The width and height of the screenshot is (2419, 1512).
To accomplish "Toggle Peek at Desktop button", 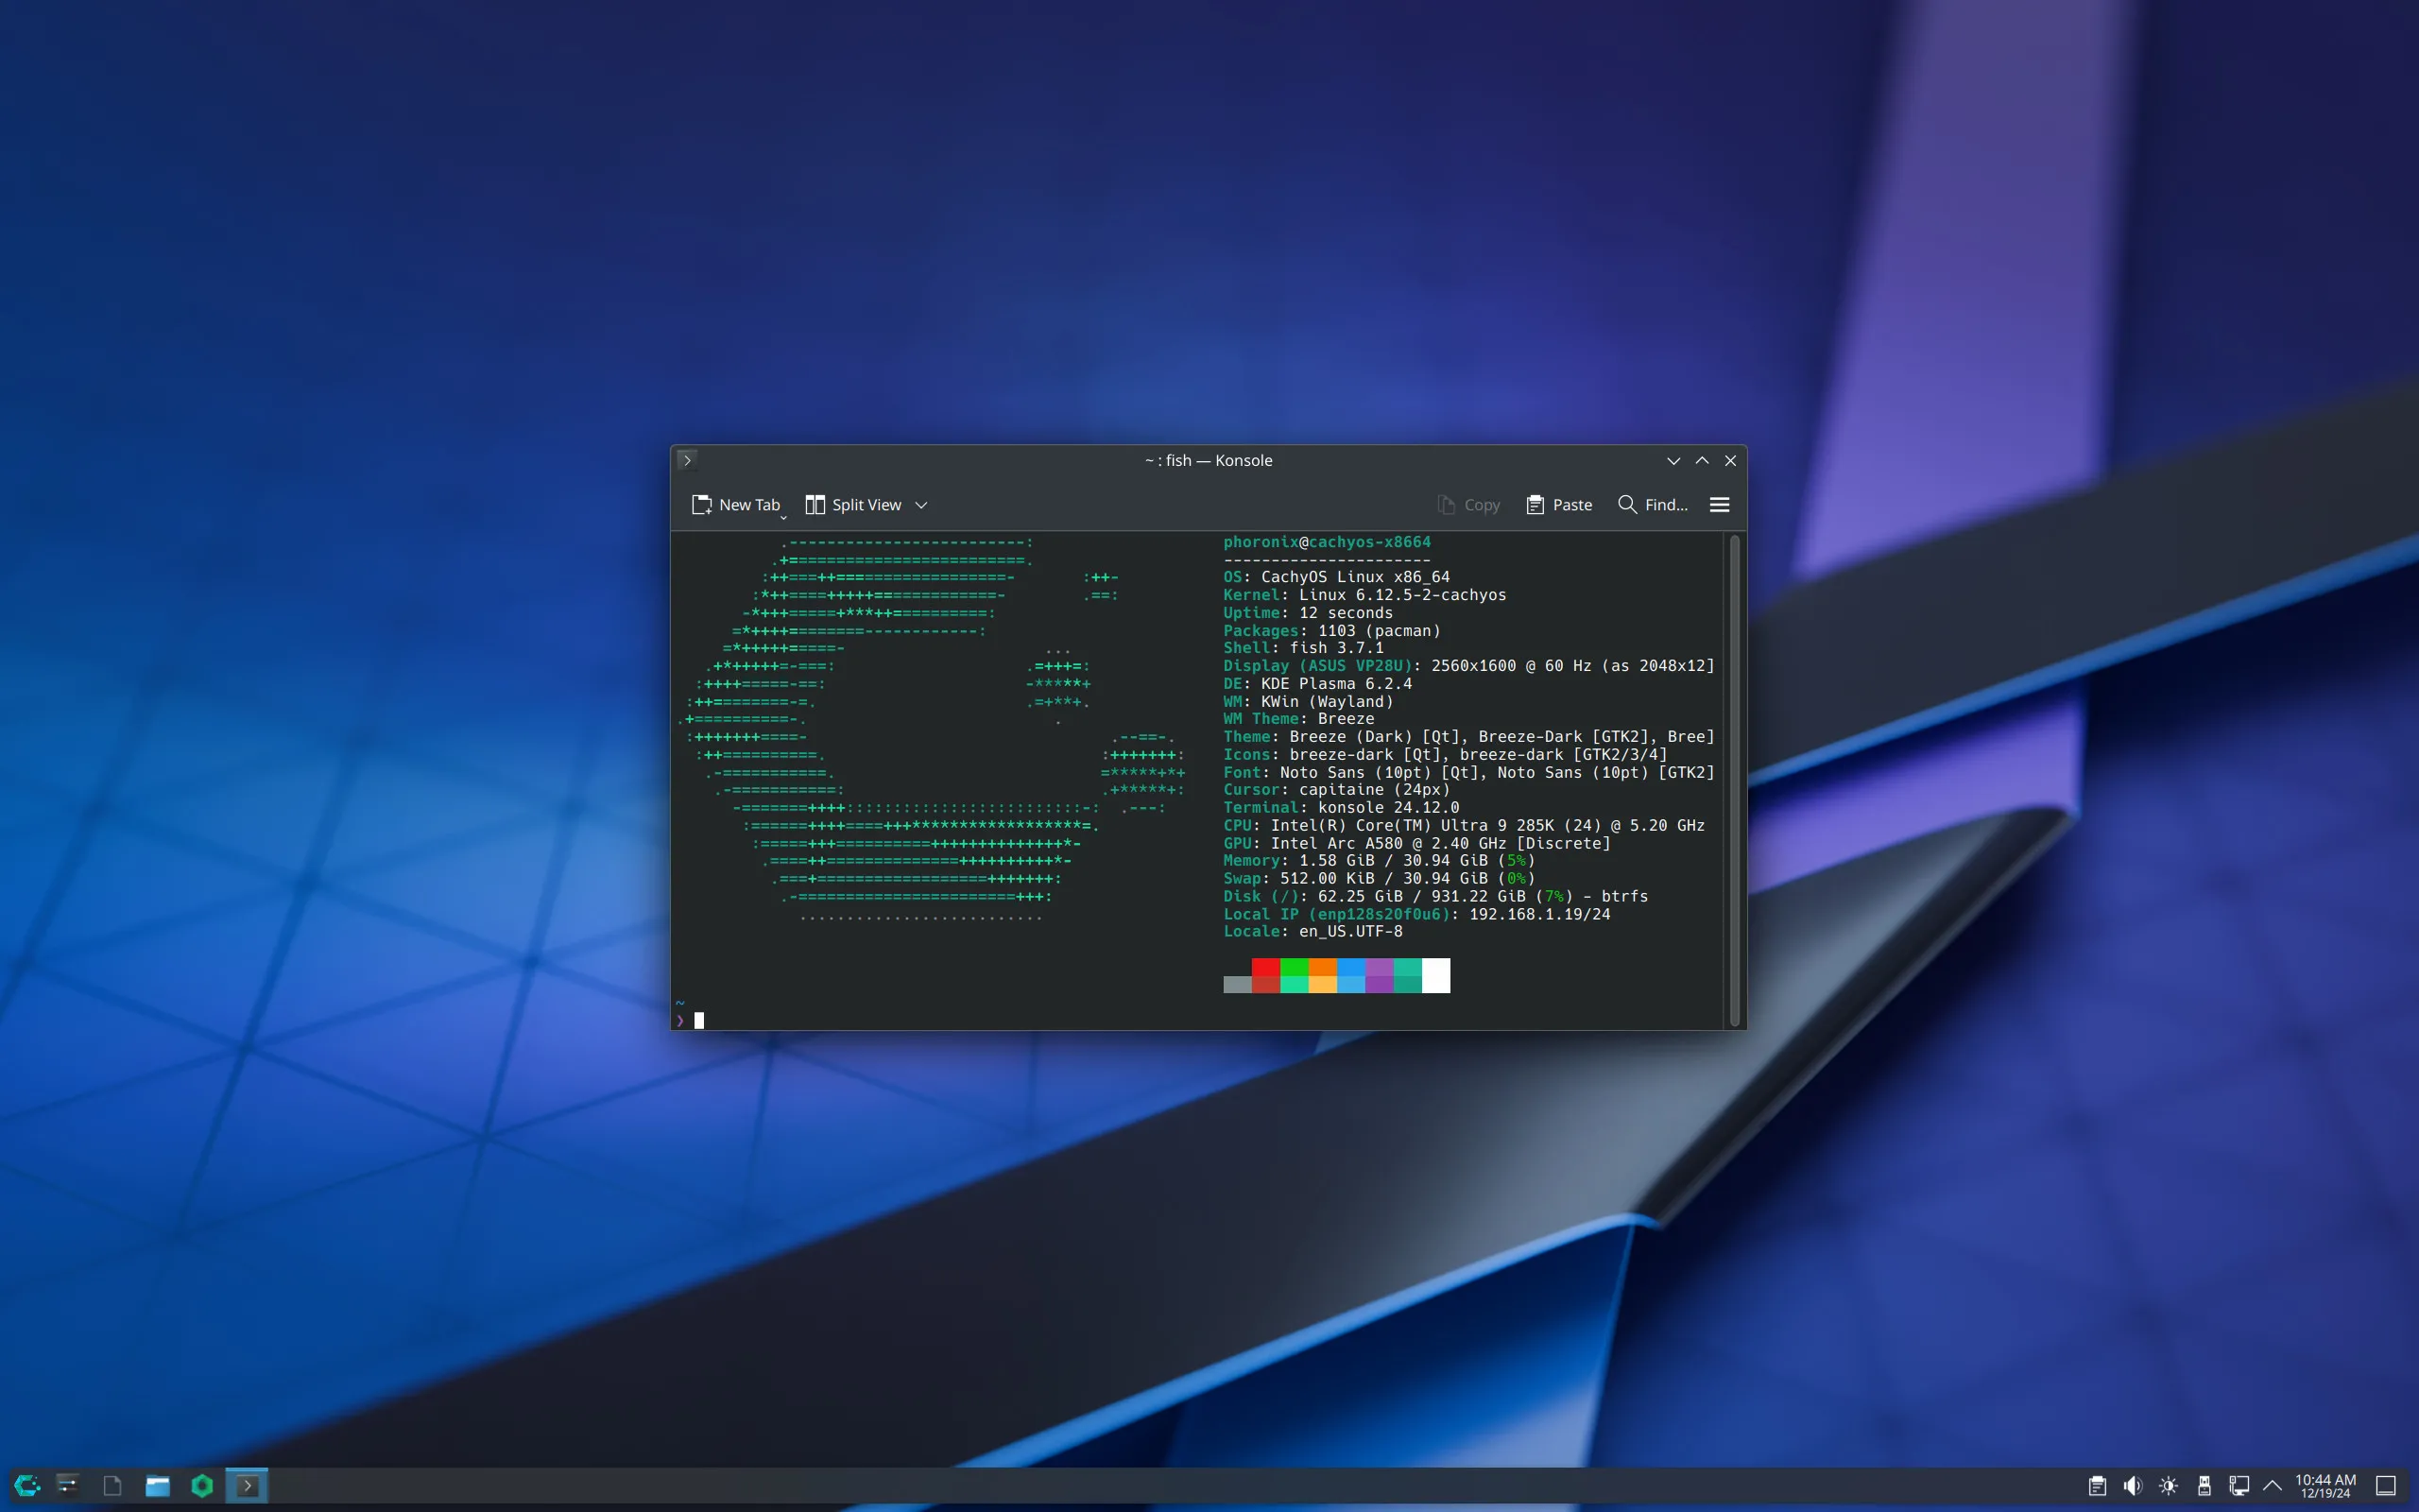I will [2386, 1485].
